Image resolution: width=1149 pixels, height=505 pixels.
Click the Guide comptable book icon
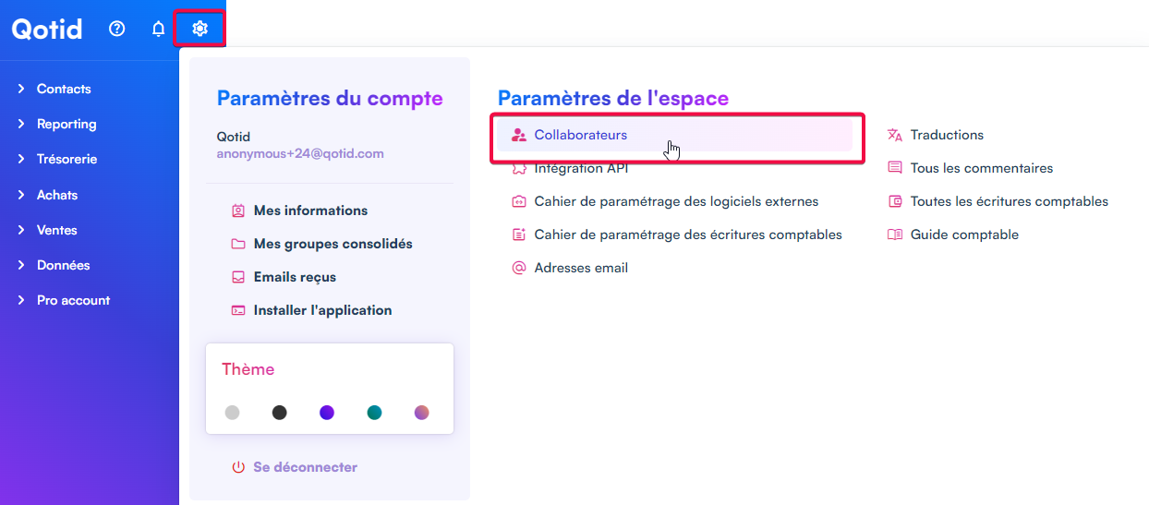894,234
